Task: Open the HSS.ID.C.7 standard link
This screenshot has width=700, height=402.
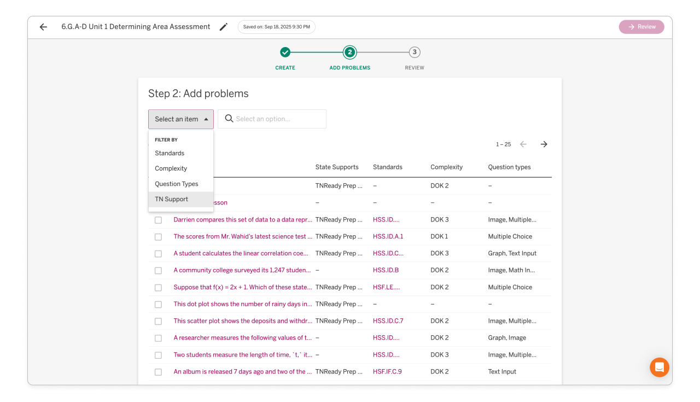Action: coord(388,321)
